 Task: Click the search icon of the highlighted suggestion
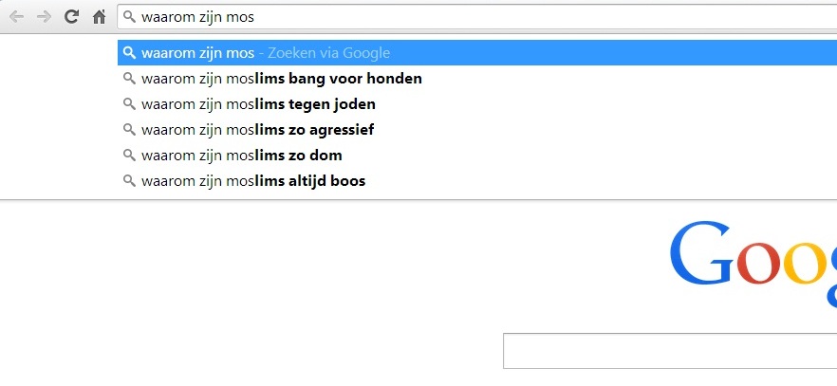(x=129, y=53)
